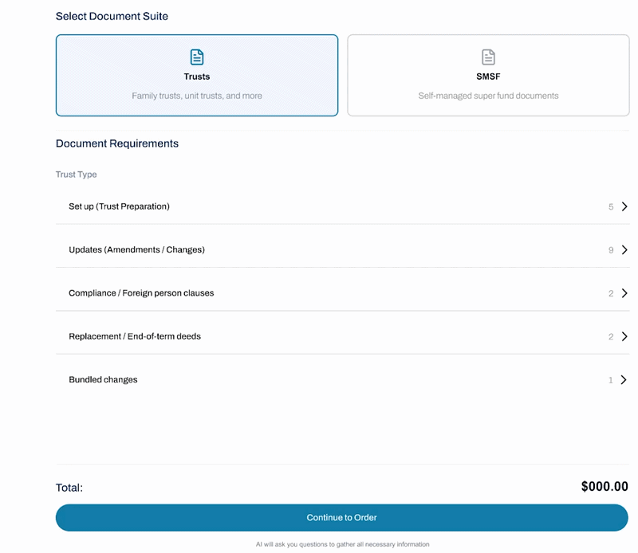Click the count 5 on the Set up row

tap(611, 207)
